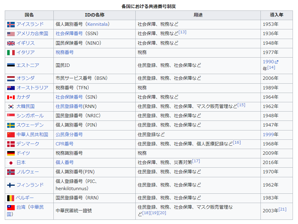Click the Denmark flag icon
Viewport: 298px width, 224px height.
tap(11, 144)
